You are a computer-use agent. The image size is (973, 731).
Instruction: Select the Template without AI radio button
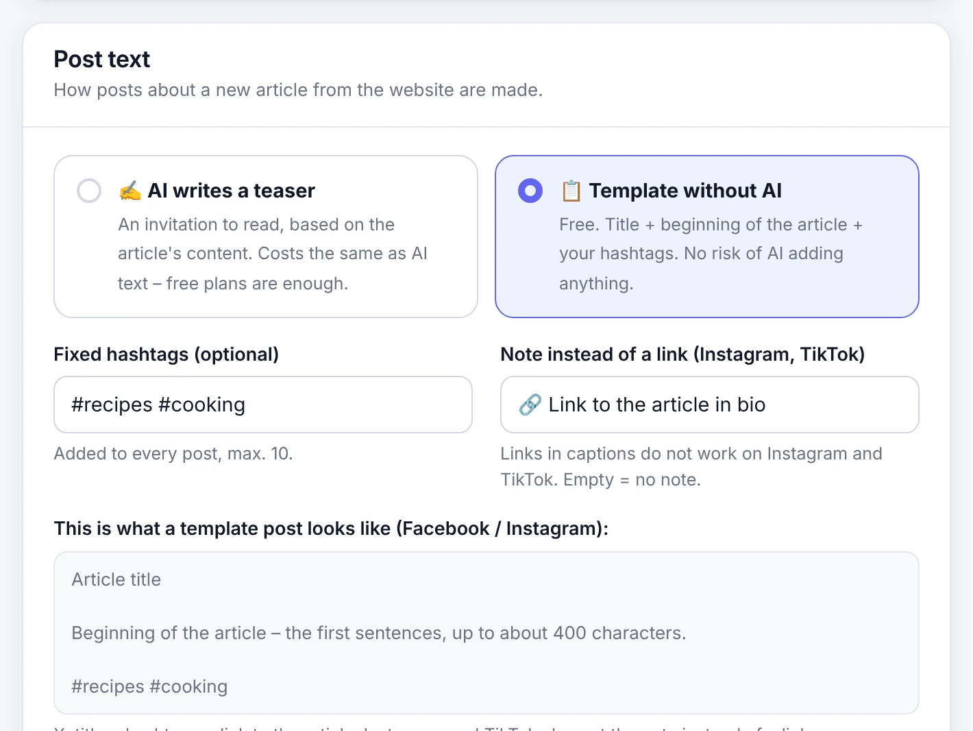click(x=530, y=191)
